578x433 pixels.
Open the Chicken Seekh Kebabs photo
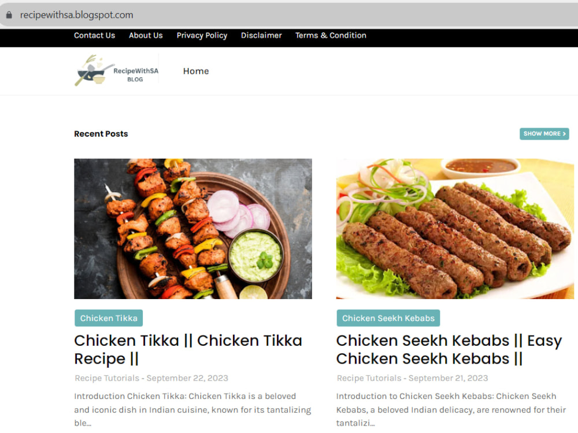pos(455,229)
